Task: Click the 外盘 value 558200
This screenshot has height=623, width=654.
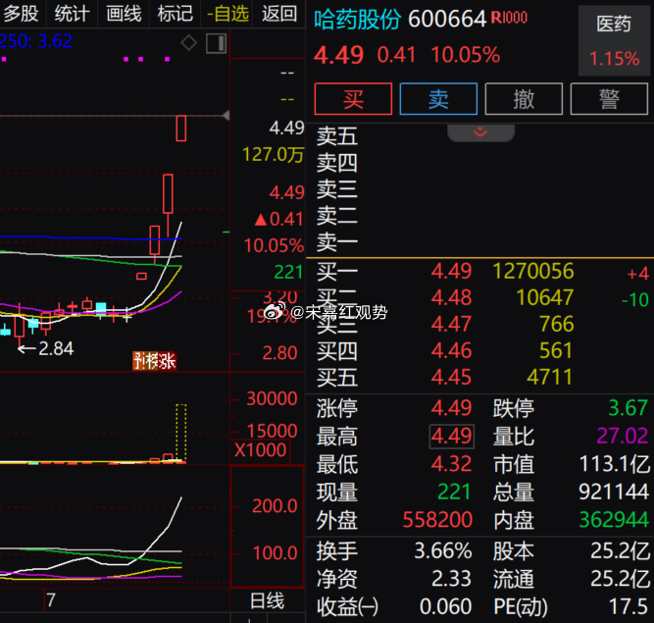Action: coord(437,520)
